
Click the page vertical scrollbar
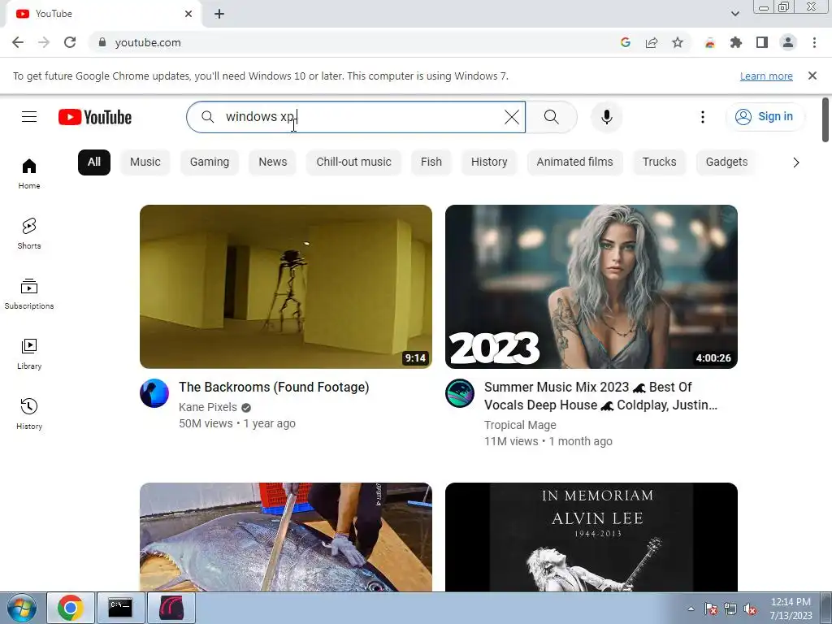pyautogui.click(x=825, y=120)
